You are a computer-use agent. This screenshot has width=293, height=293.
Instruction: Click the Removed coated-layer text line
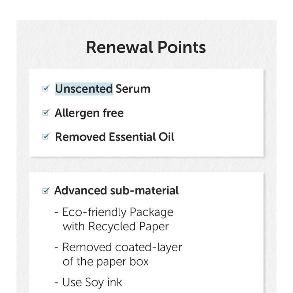(x=122, y=247)
